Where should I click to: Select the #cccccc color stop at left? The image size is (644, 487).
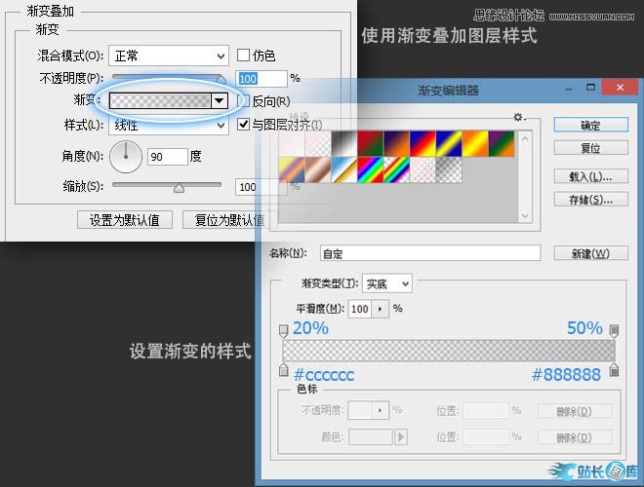coord(284,368)
